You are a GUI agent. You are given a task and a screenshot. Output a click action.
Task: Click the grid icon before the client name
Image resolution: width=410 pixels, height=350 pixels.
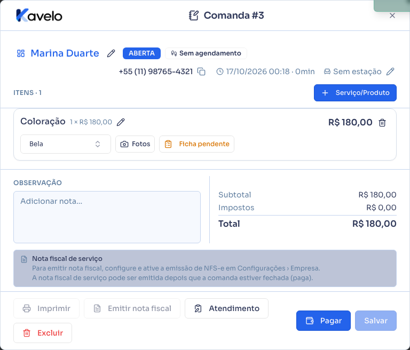(x=21, y=53)
